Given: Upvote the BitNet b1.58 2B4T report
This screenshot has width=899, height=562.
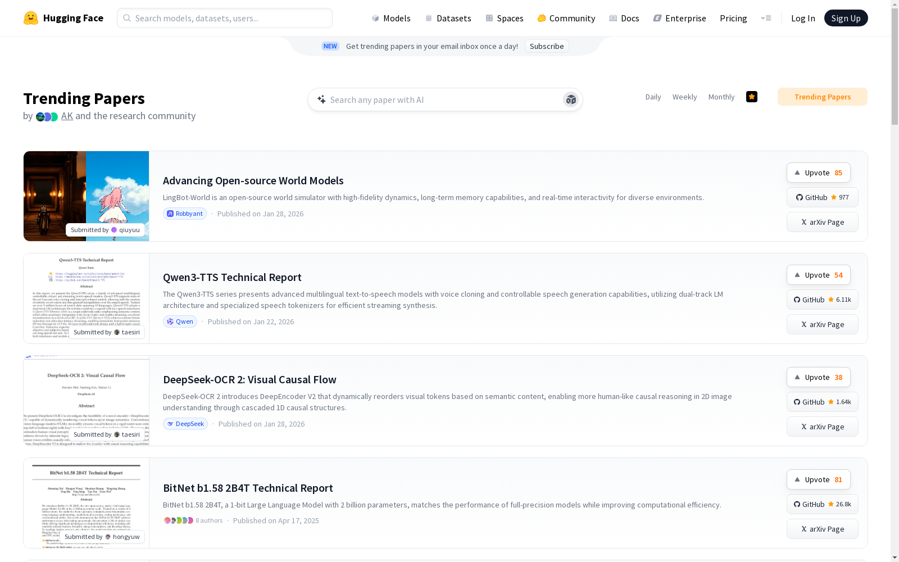Looking at the screenshot, I should [818, 479].
